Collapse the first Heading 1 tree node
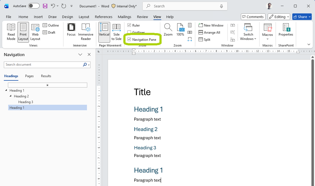Viewport: 315px width, 186px height. tap(6, 90)
